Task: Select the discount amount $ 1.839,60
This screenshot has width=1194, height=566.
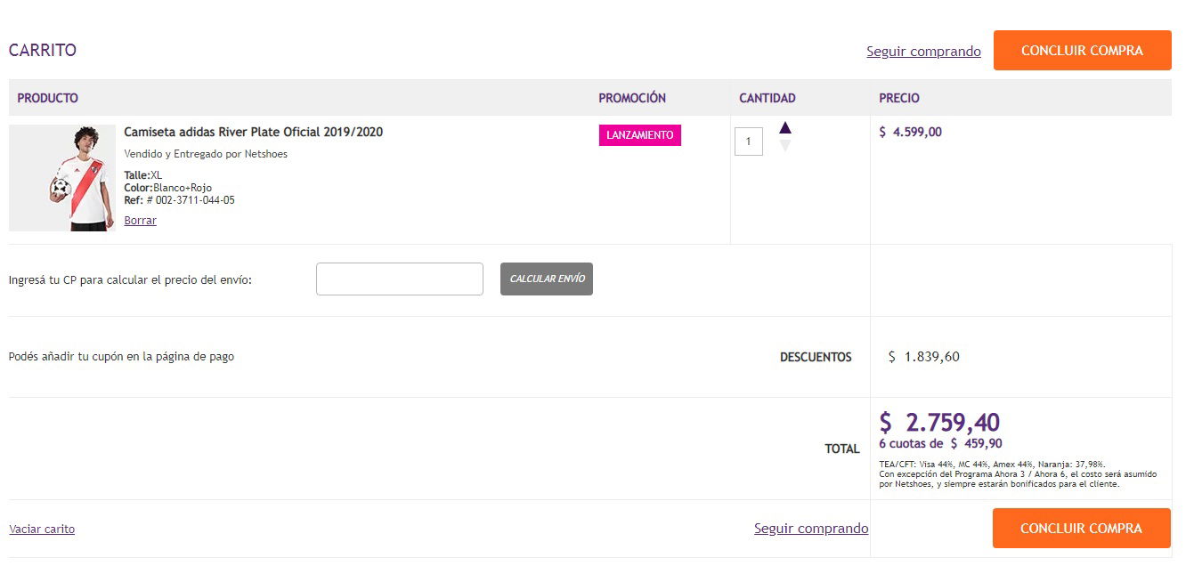Action: coord(923,357)
